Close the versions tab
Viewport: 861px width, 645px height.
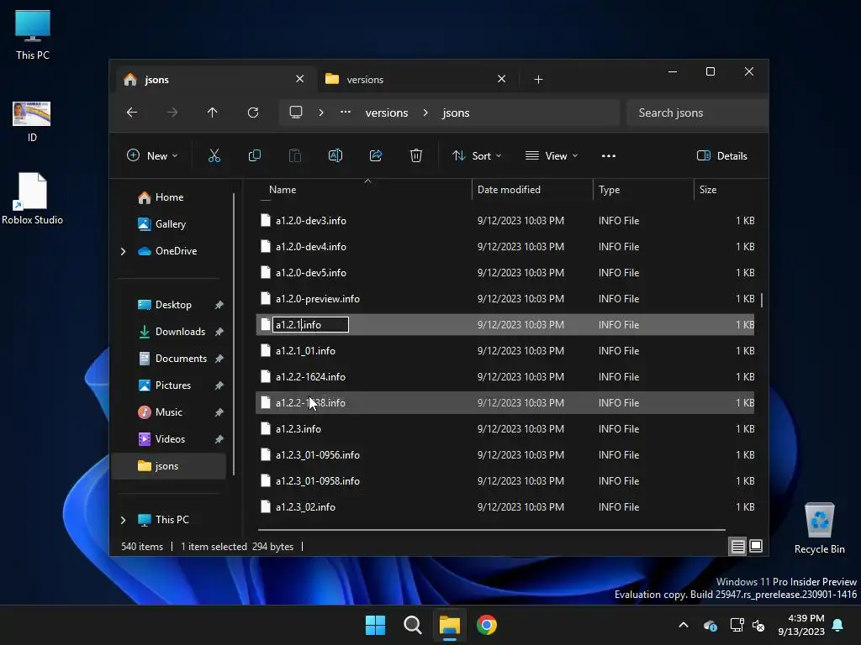point(501,79)
